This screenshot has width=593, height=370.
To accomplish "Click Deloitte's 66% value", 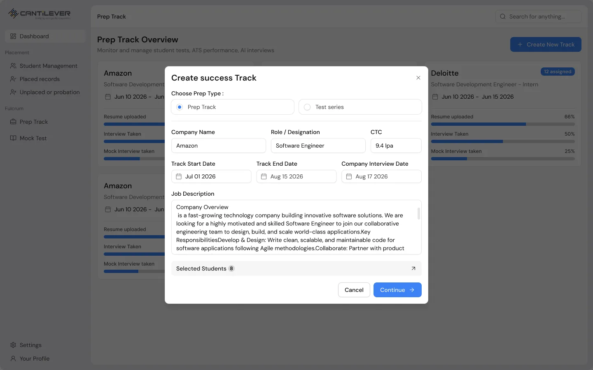I will [x=570, y=117].
